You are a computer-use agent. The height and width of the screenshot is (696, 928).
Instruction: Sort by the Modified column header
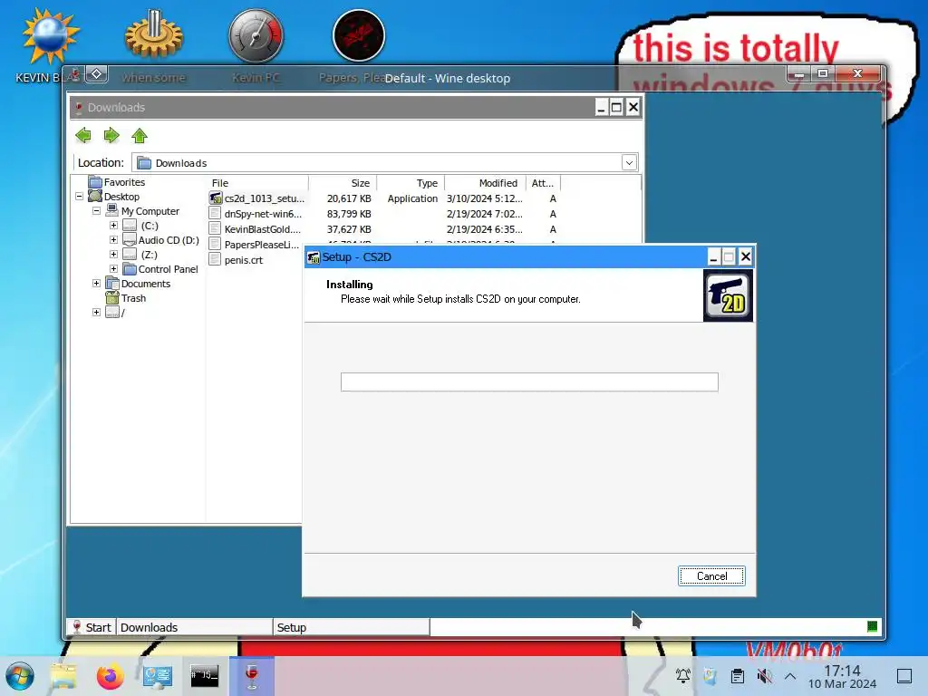click(x=486, y=183)
